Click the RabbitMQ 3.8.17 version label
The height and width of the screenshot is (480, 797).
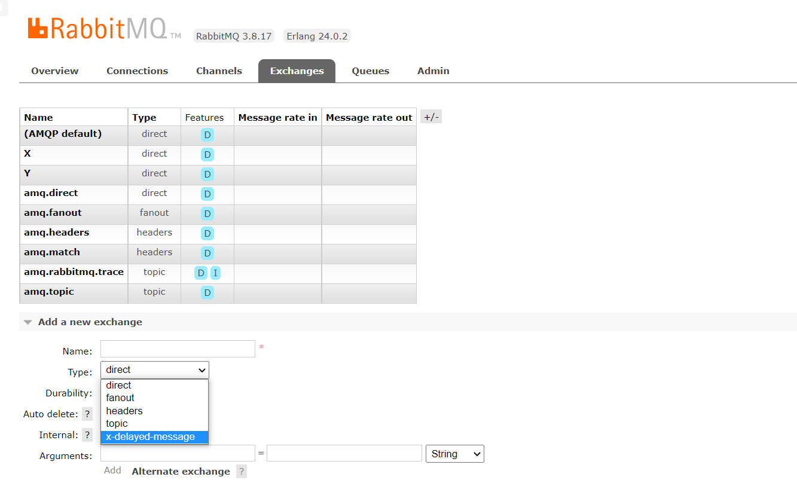(x=234, y=36)
